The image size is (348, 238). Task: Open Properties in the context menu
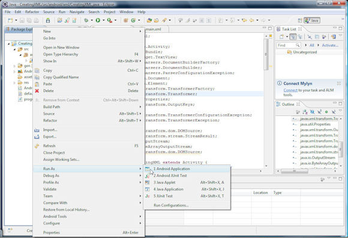89,233
